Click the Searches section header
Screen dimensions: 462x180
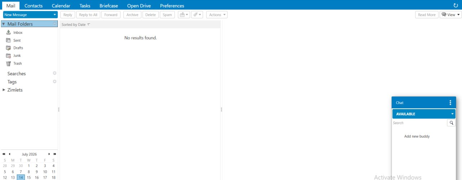tap(17, 73)
